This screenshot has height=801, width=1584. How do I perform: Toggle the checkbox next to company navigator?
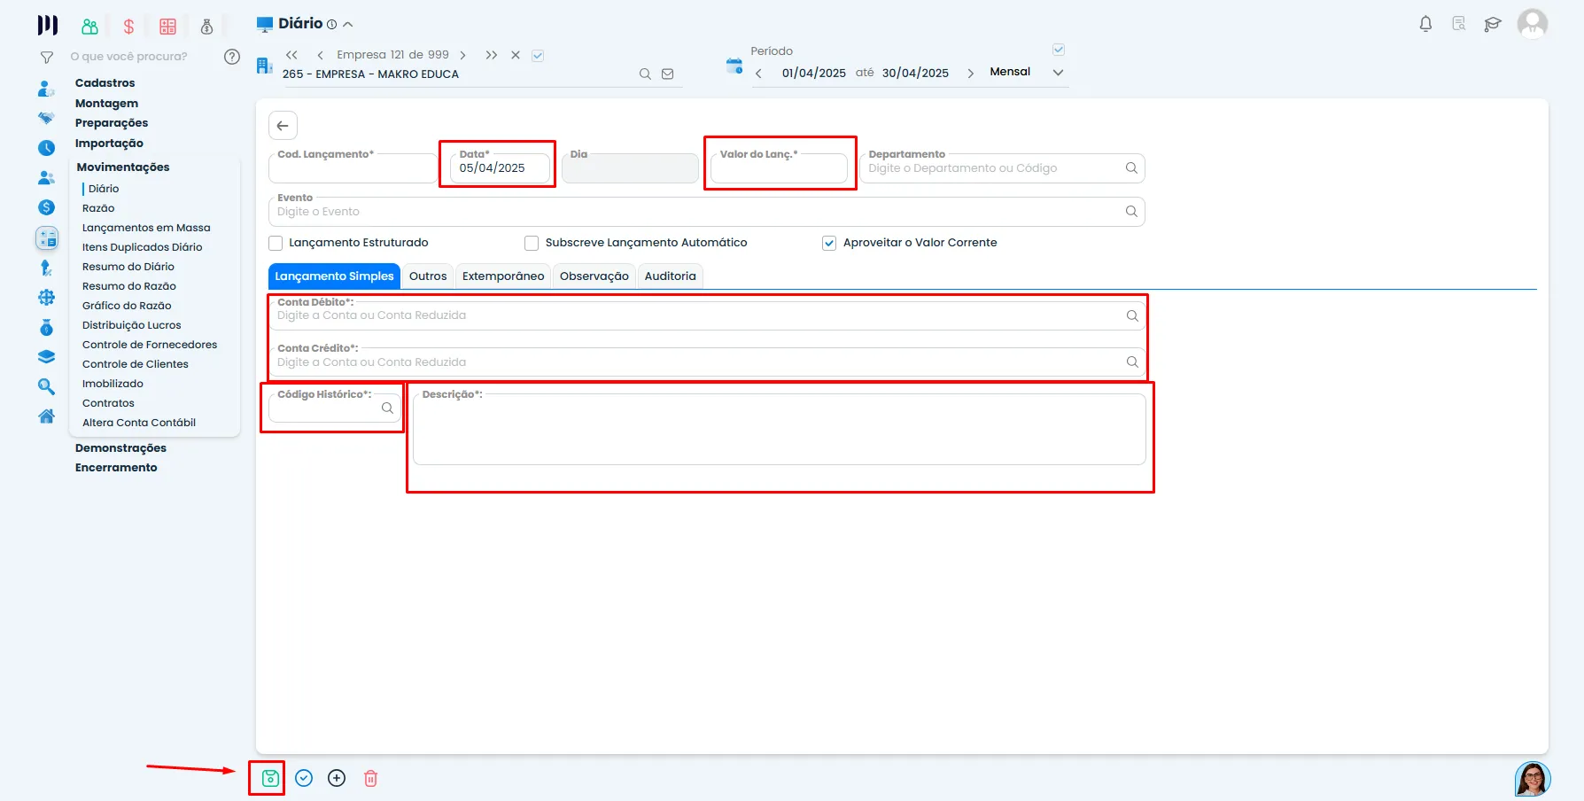point(538,55)
